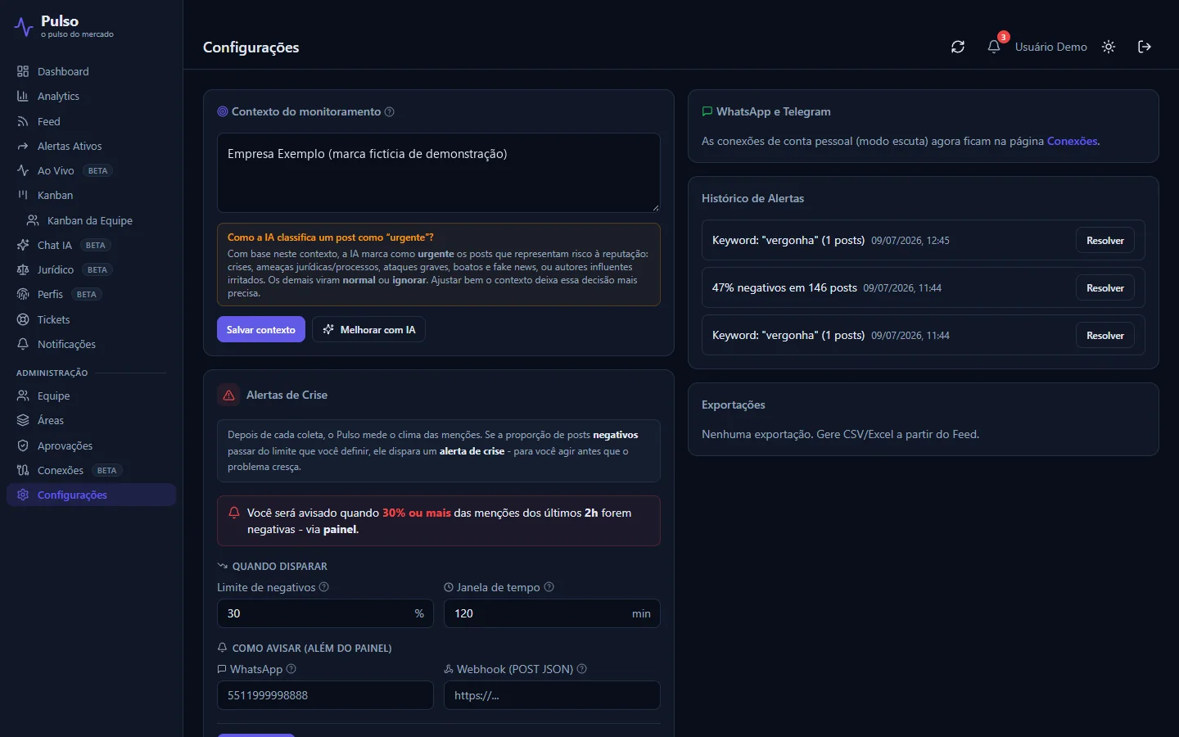
Task: Click the BETA badge next to Conexões
Action: point(106,470)
